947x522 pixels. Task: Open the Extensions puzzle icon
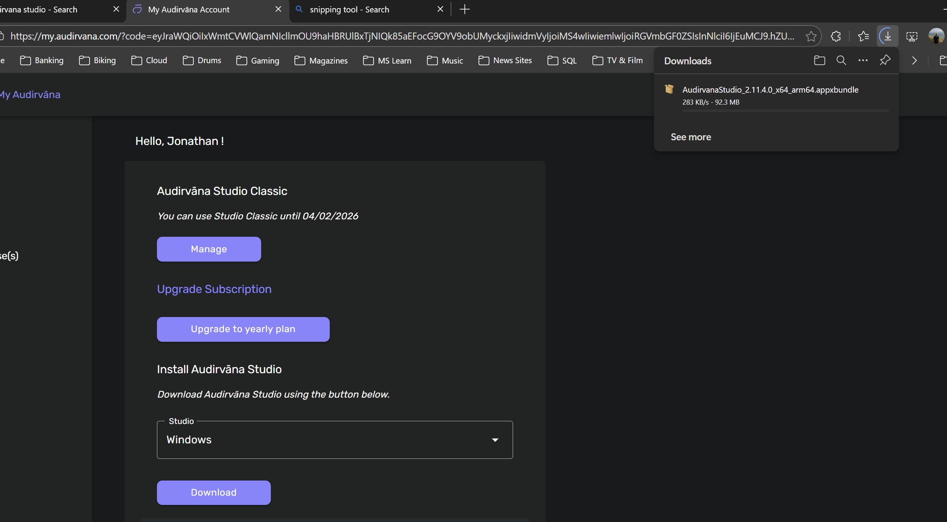836,36
